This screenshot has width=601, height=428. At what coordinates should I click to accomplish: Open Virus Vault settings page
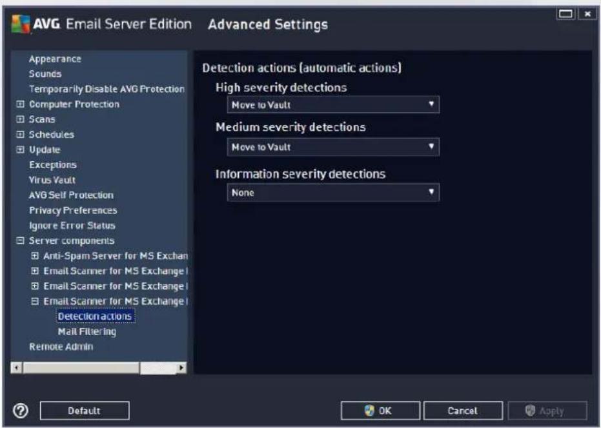coord(52,180)
